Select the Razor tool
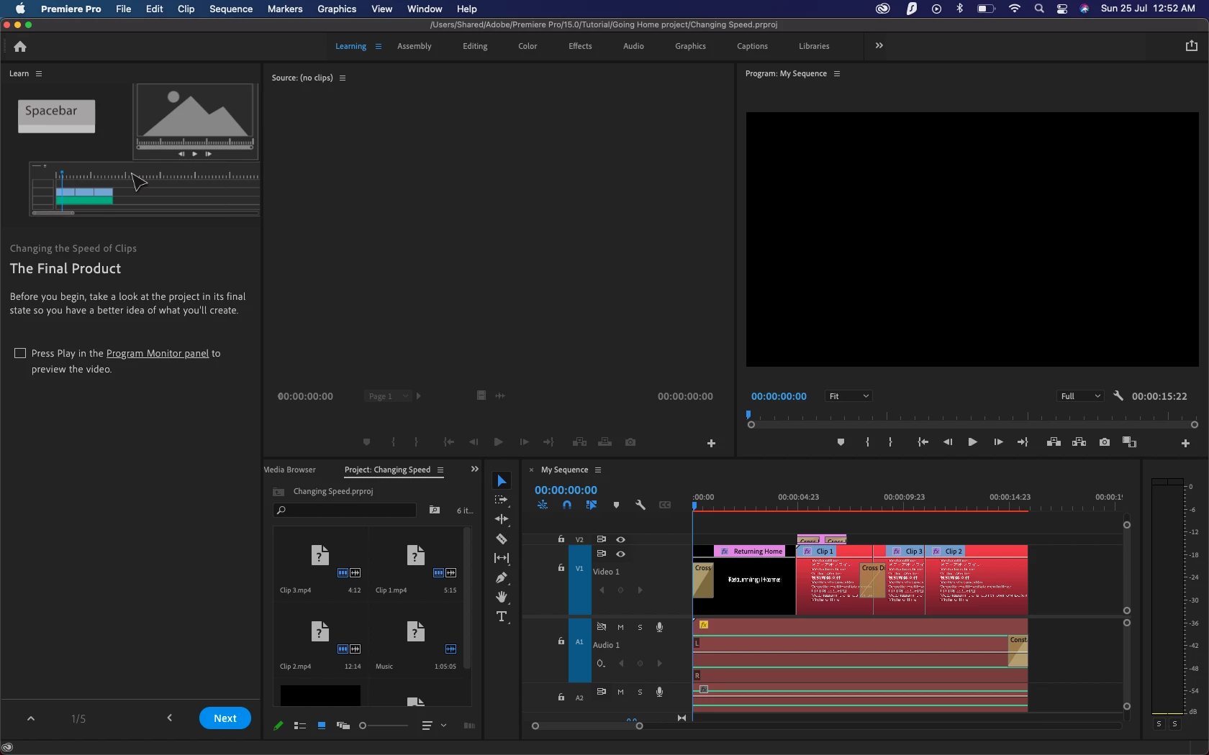The width and height of the screenshot is (1209, 755). pos(502,539)
